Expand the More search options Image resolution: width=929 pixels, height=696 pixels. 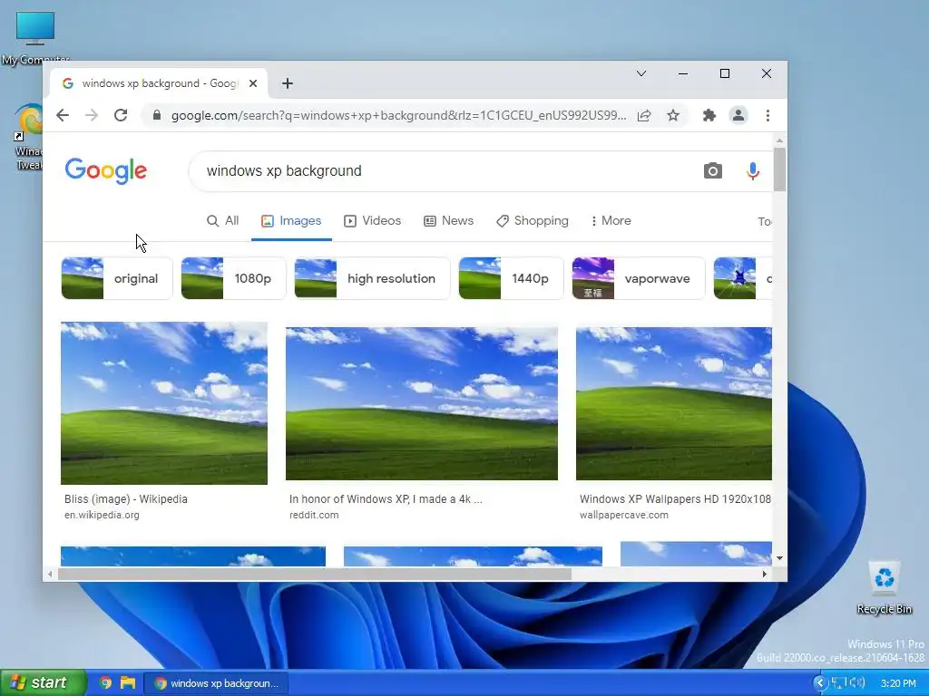(x=611, y=221)
